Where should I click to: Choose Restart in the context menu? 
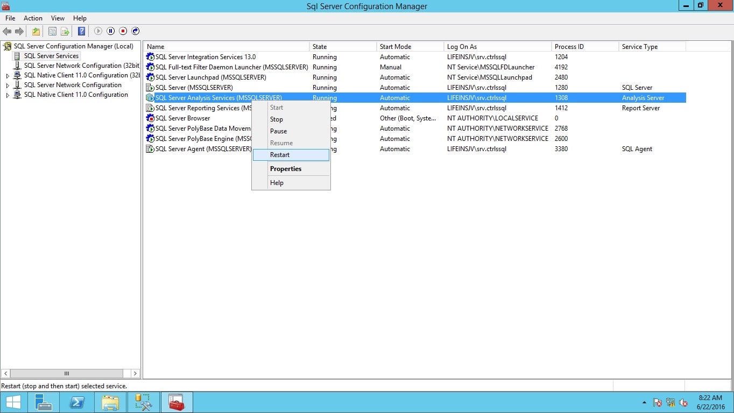coord(291,155)
